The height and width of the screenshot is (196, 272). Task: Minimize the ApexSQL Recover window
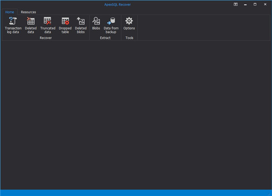tap(245, 5)
